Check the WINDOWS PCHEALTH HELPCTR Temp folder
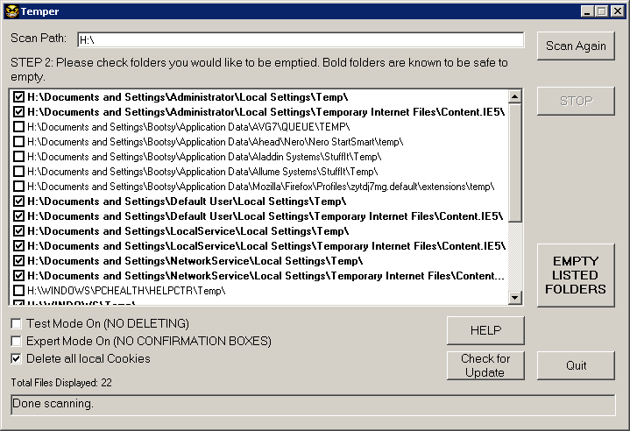The image size is (630, 431). click(19, 291)
